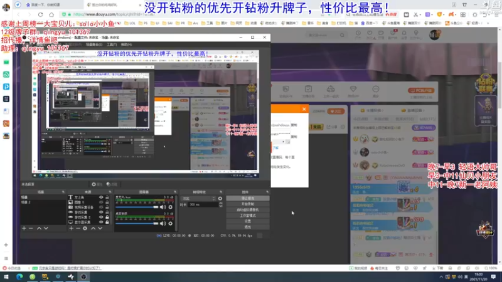Adjust the second mixer channel volume slider
The image size is (502, 282).
pyautogui.click(x=137, y=224)
